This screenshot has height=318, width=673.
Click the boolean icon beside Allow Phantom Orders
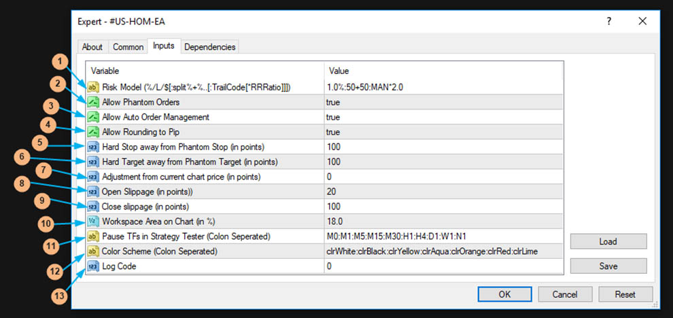pos(92,102)
